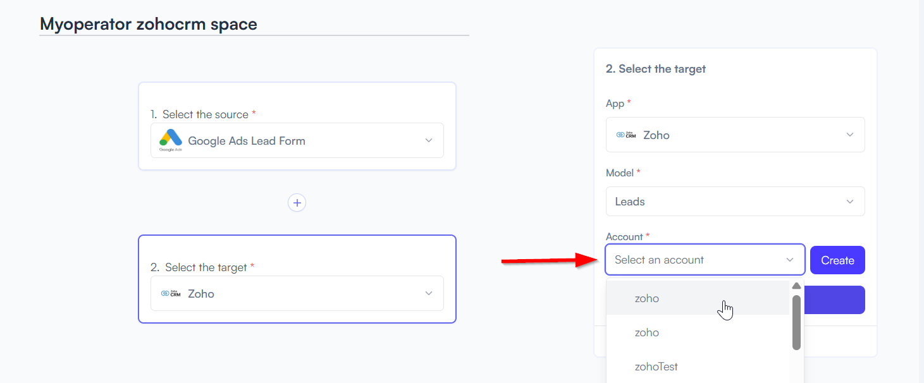
Task: Expand the App dropdown chevron in side panel
Action: point(850,135)
